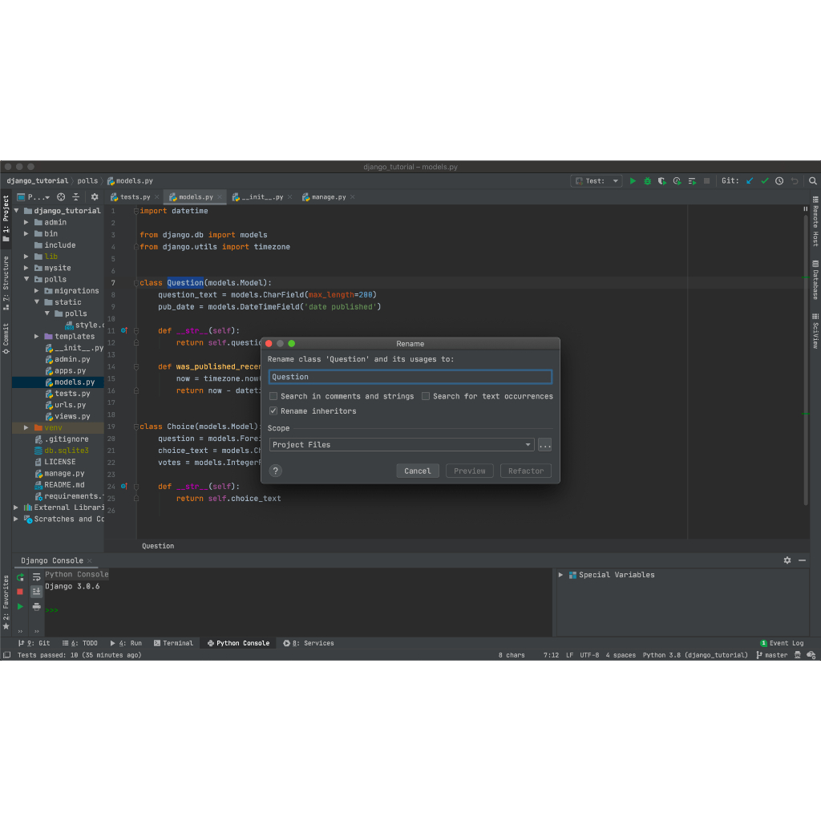Viewport: 821px width, 821px height.
Task: Collapse all in the Project panel
Action: [x=76, y=197]
